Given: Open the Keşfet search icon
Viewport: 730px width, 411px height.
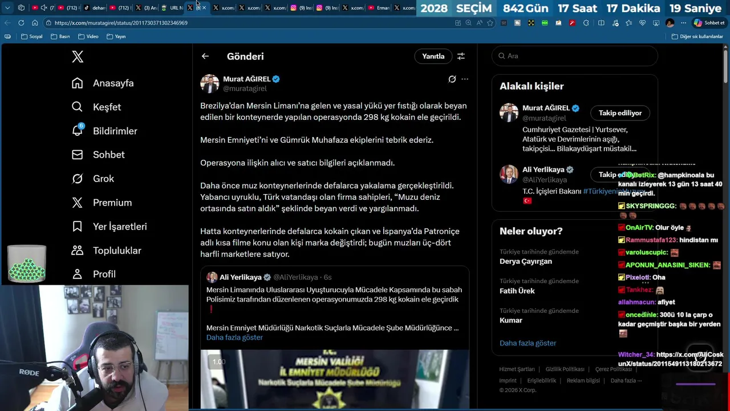Looking at the screenshot, I should click(78, 107).
